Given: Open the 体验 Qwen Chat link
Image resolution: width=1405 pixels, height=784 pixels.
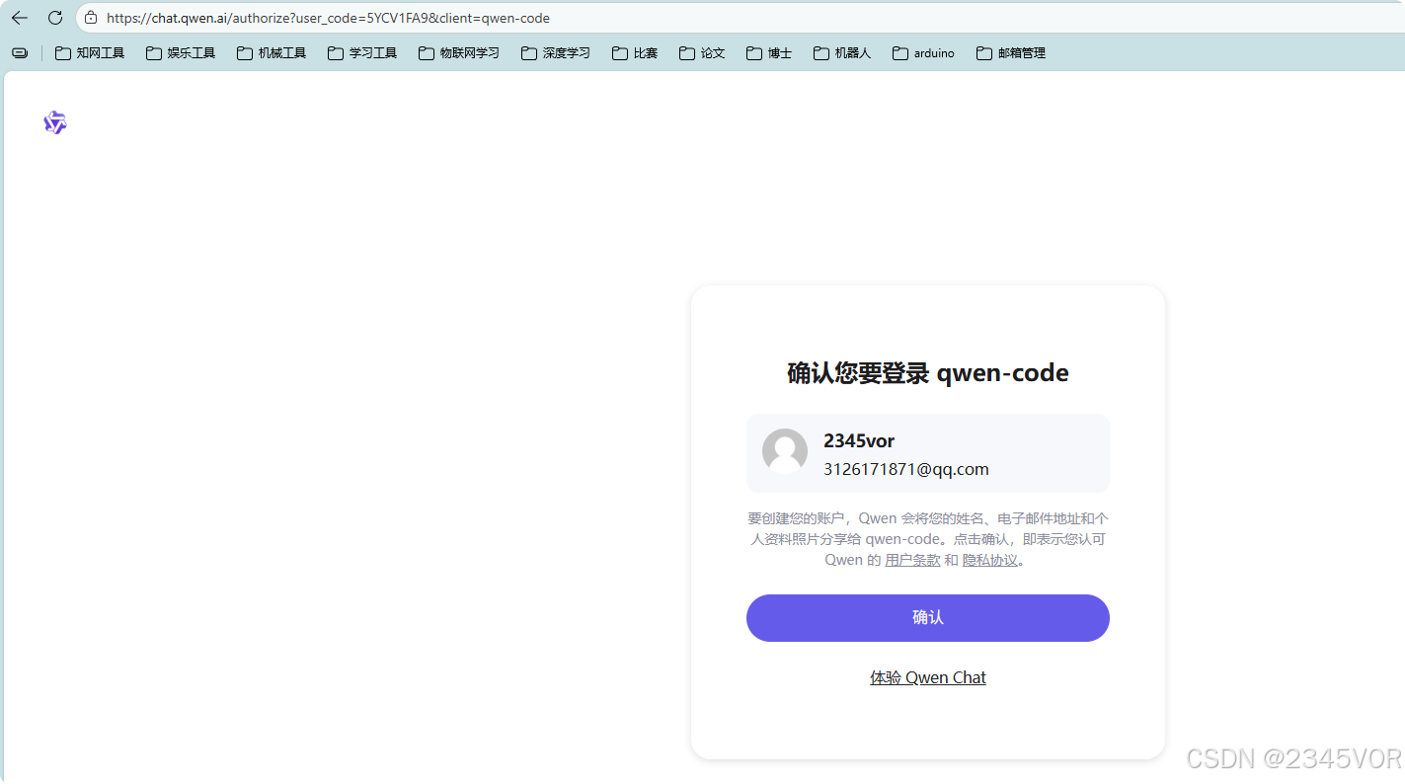Looking at the screenshot, I should point(927,677).
